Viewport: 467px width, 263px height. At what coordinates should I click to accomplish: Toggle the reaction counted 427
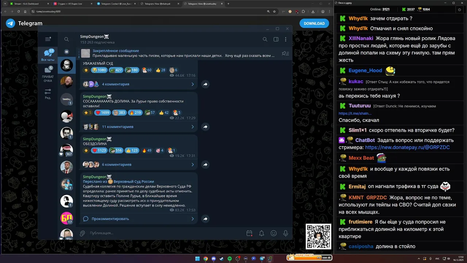[116, 70]
